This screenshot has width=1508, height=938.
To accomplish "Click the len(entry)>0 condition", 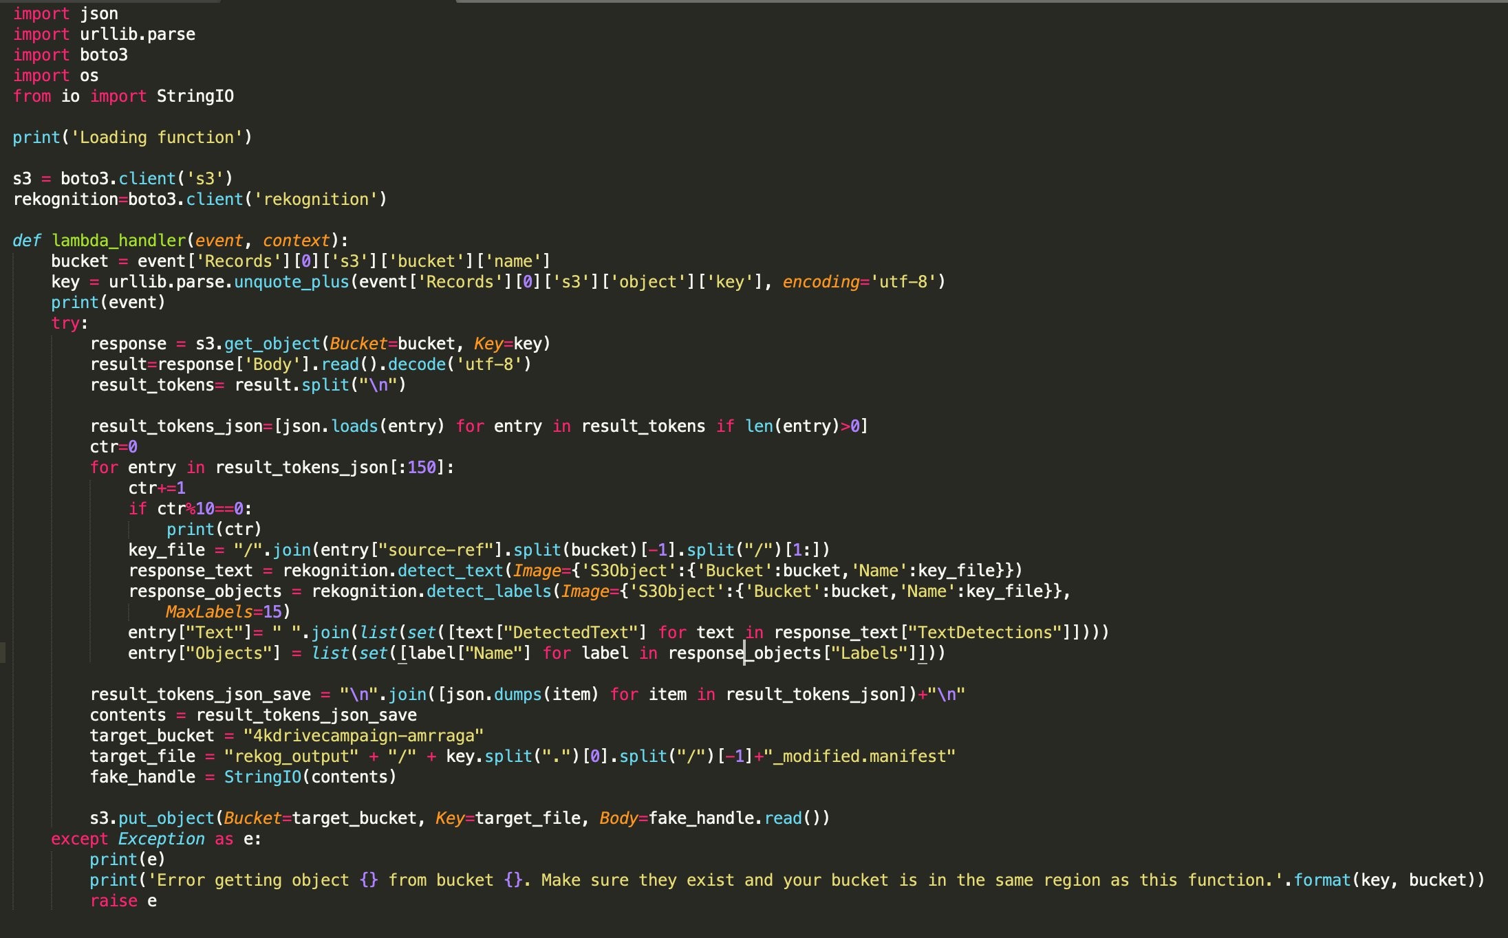I will tap(802, 426).
